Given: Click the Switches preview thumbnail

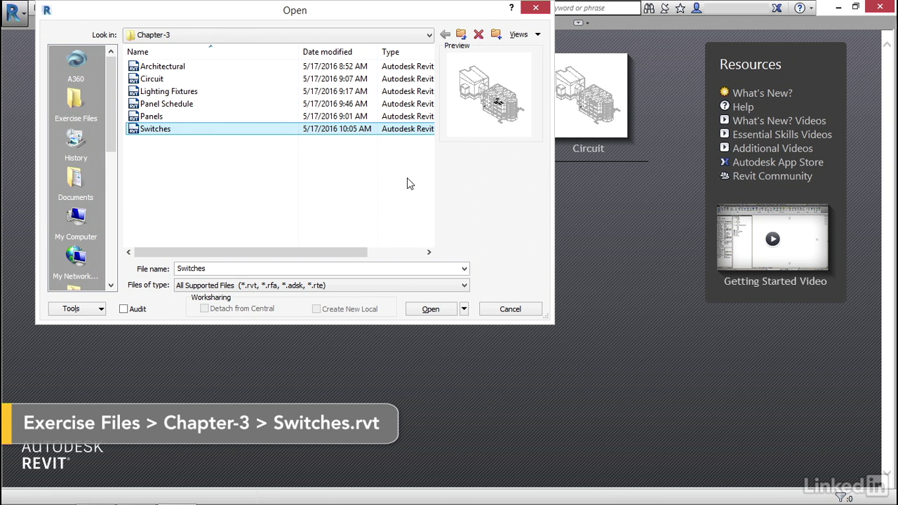Looking at the screenshot, I should point(490,94).
